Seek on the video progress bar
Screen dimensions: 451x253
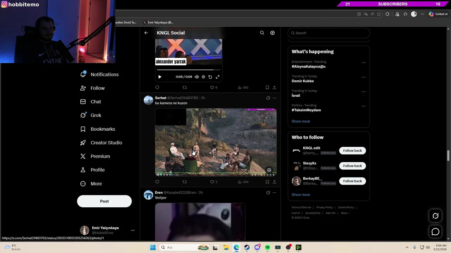[x=189, y=70]
